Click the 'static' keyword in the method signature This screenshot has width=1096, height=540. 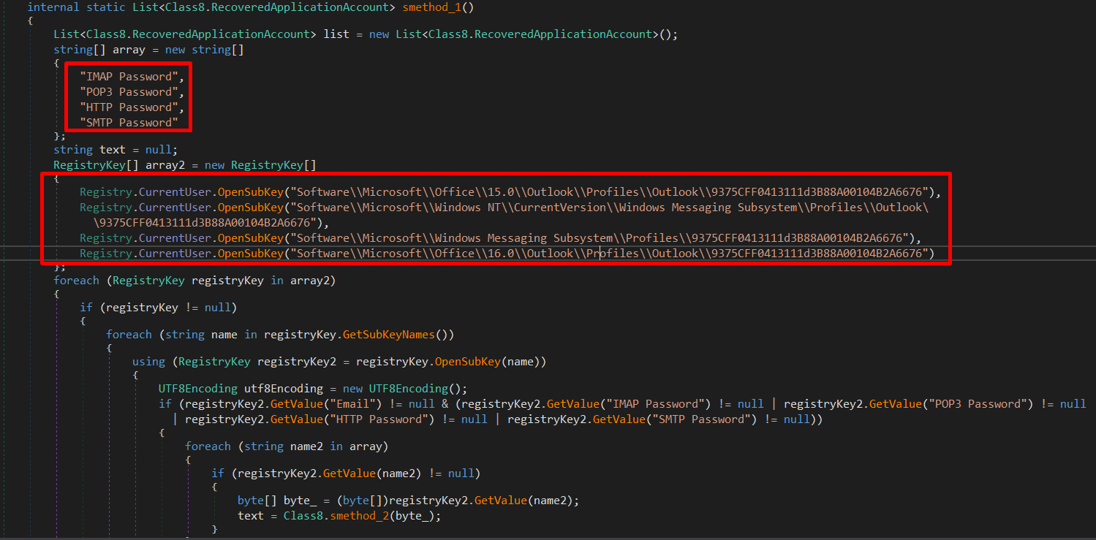(x=106, y=7)
